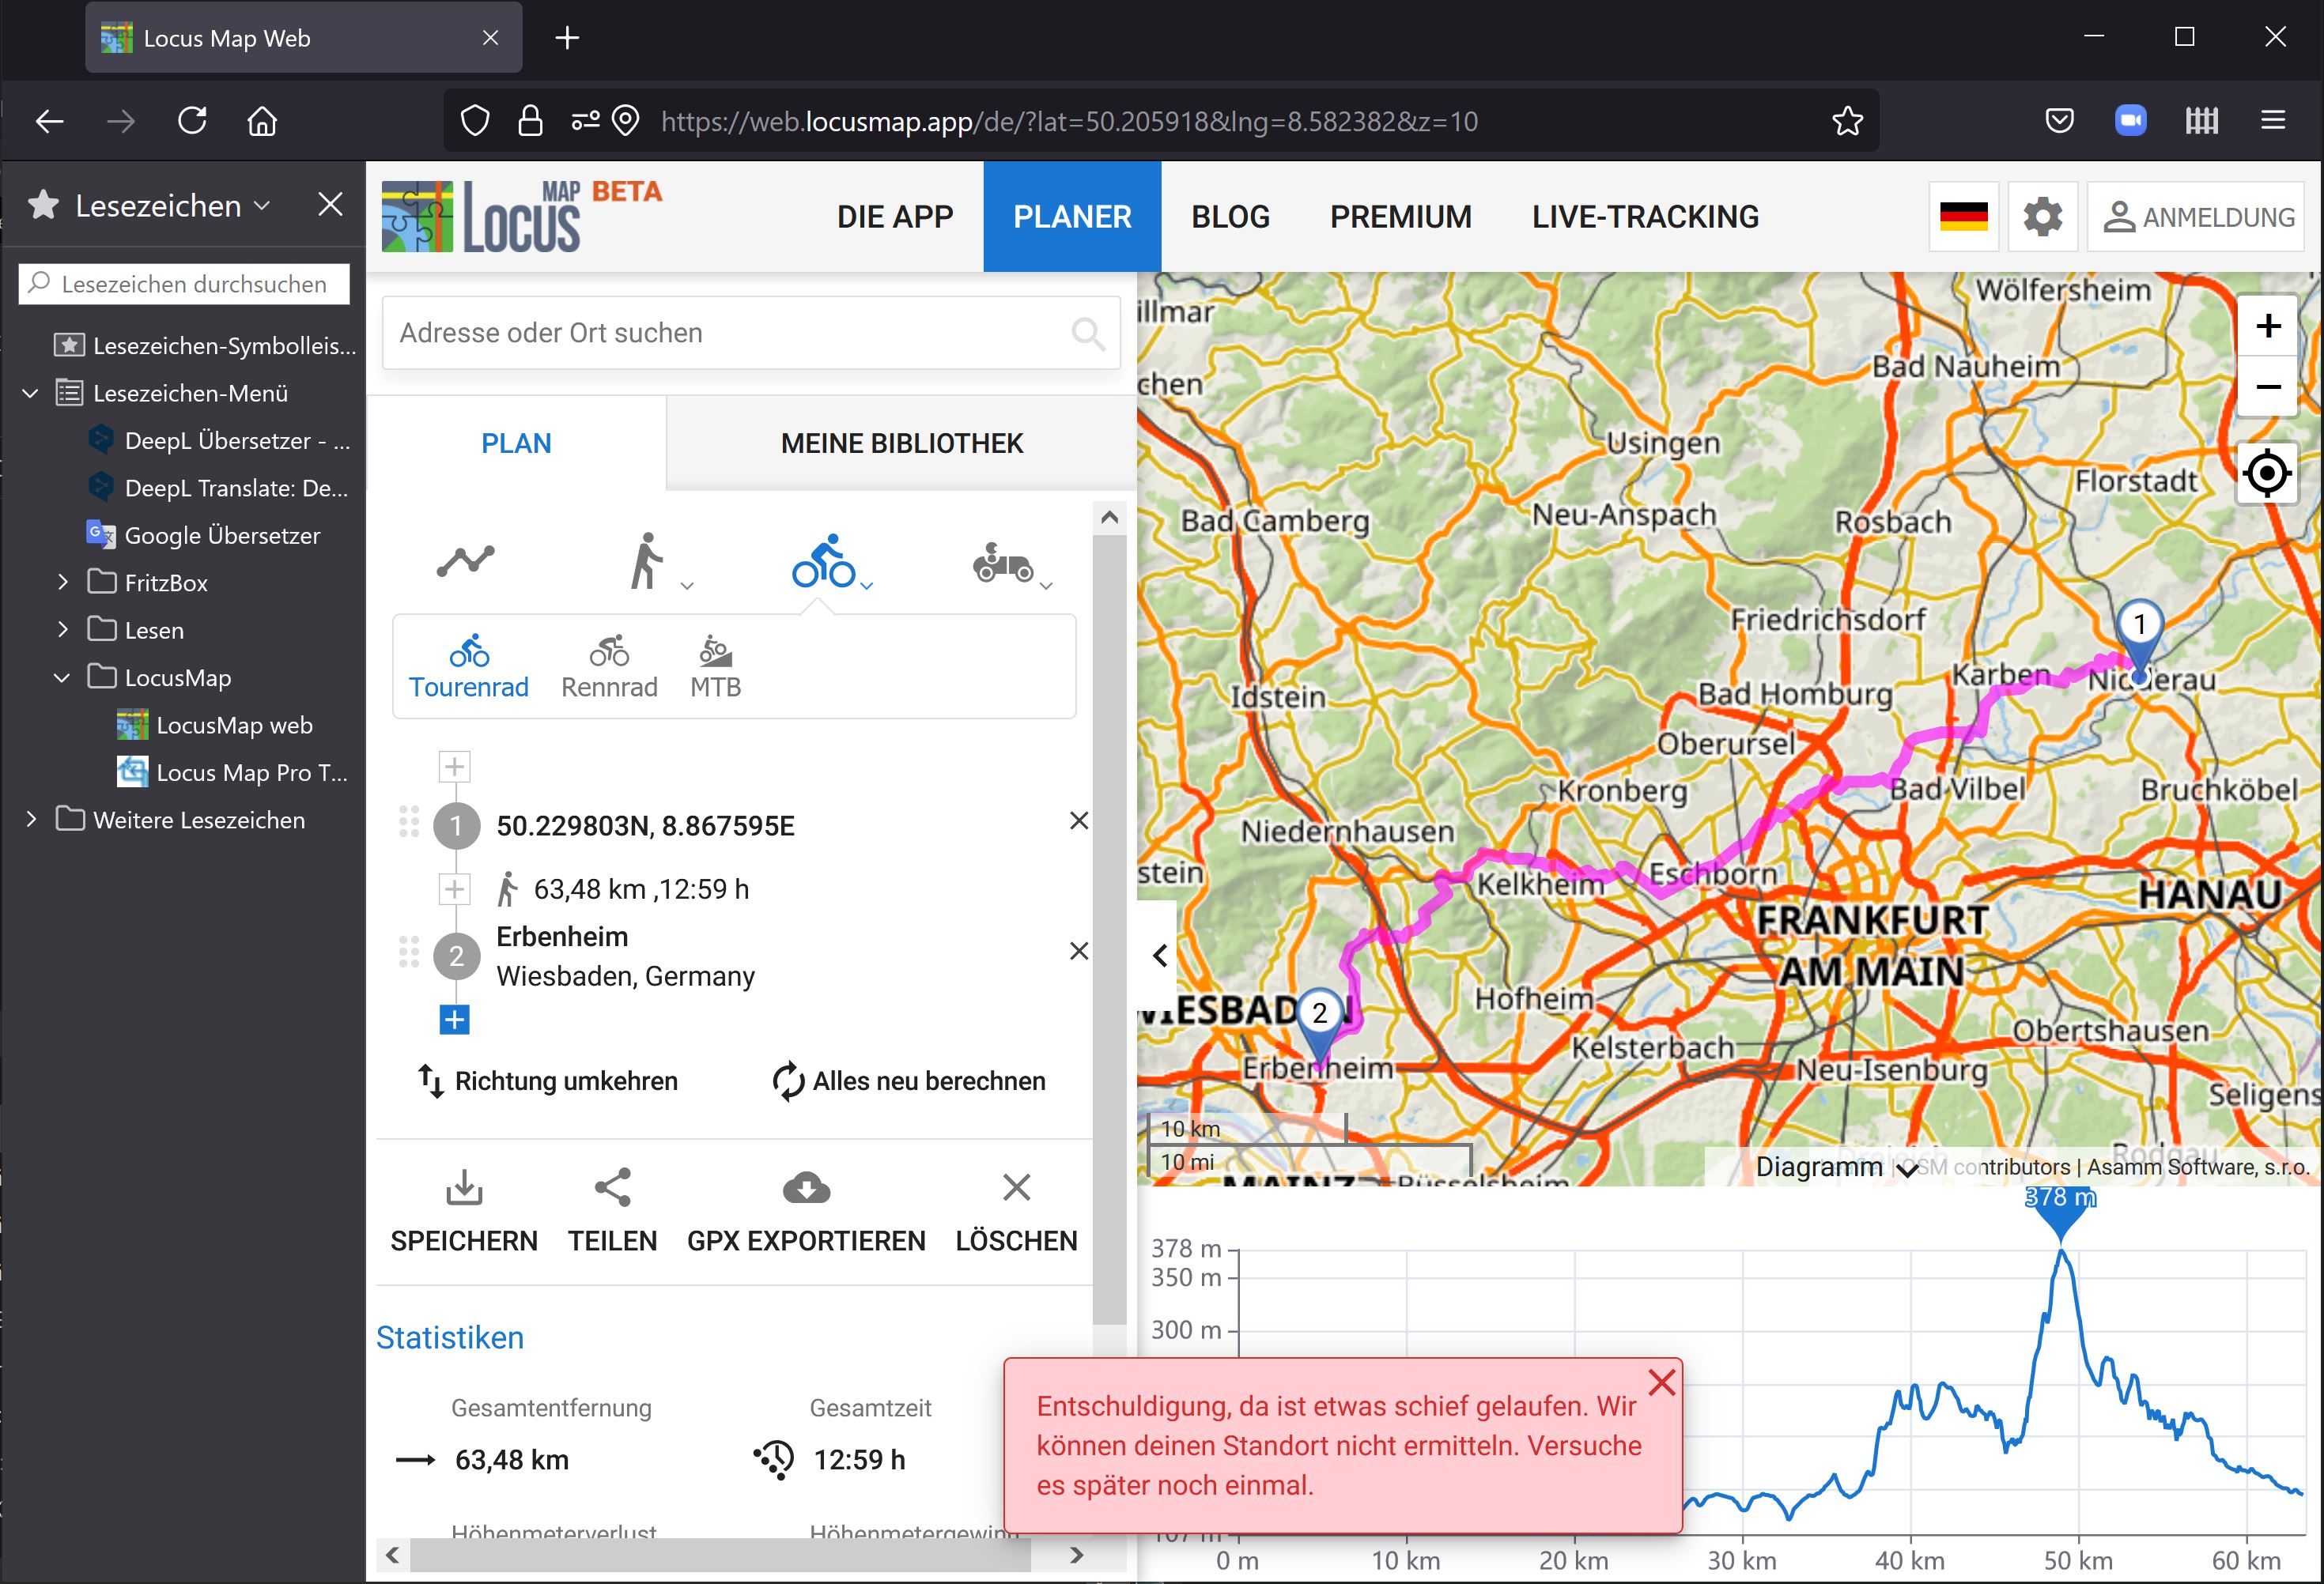Expand the FritzBox bookmark folder
The image size is (2324, 1584).
coord(63,583)
